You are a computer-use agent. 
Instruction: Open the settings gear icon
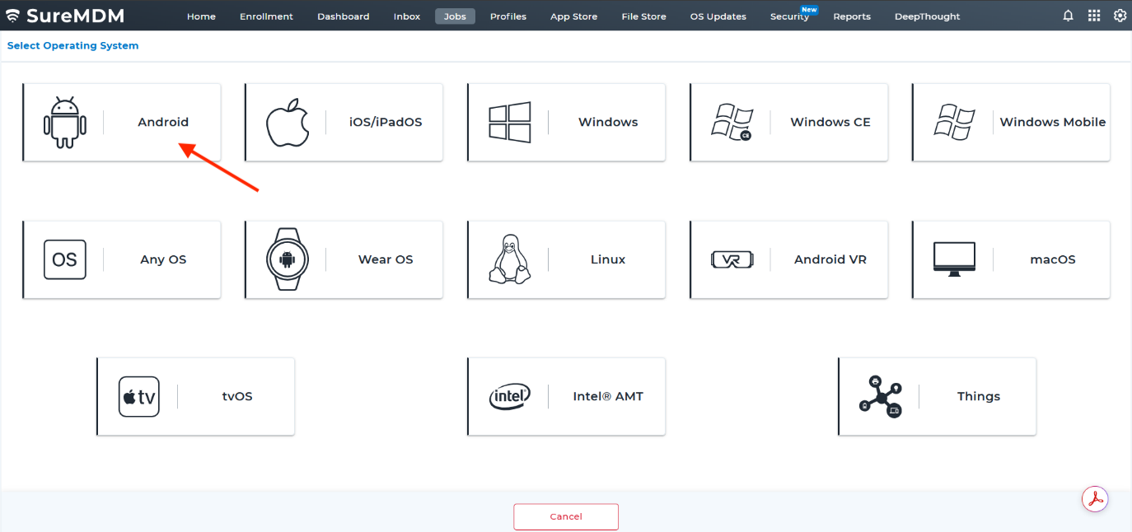click(x=1120, y=16)
